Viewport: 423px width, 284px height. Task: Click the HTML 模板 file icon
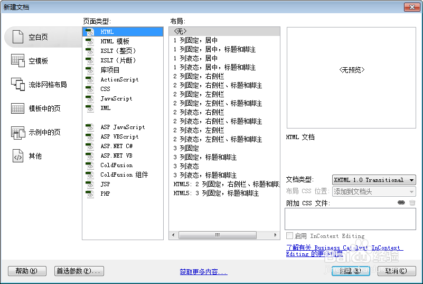tap(90, 41)
